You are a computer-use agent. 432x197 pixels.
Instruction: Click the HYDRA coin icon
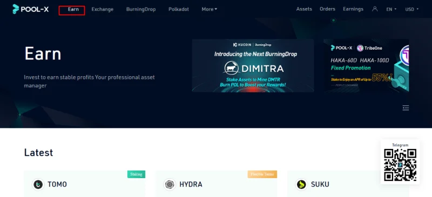(x=170, y=185)
